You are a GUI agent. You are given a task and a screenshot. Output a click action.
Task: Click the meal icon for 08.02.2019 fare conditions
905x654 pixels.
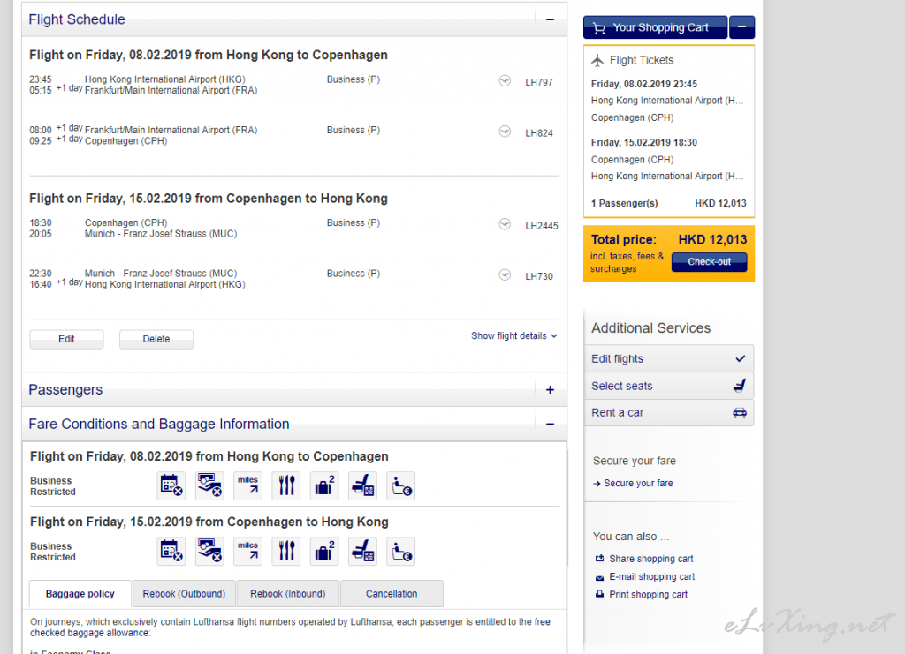click(x=286, y=485)
